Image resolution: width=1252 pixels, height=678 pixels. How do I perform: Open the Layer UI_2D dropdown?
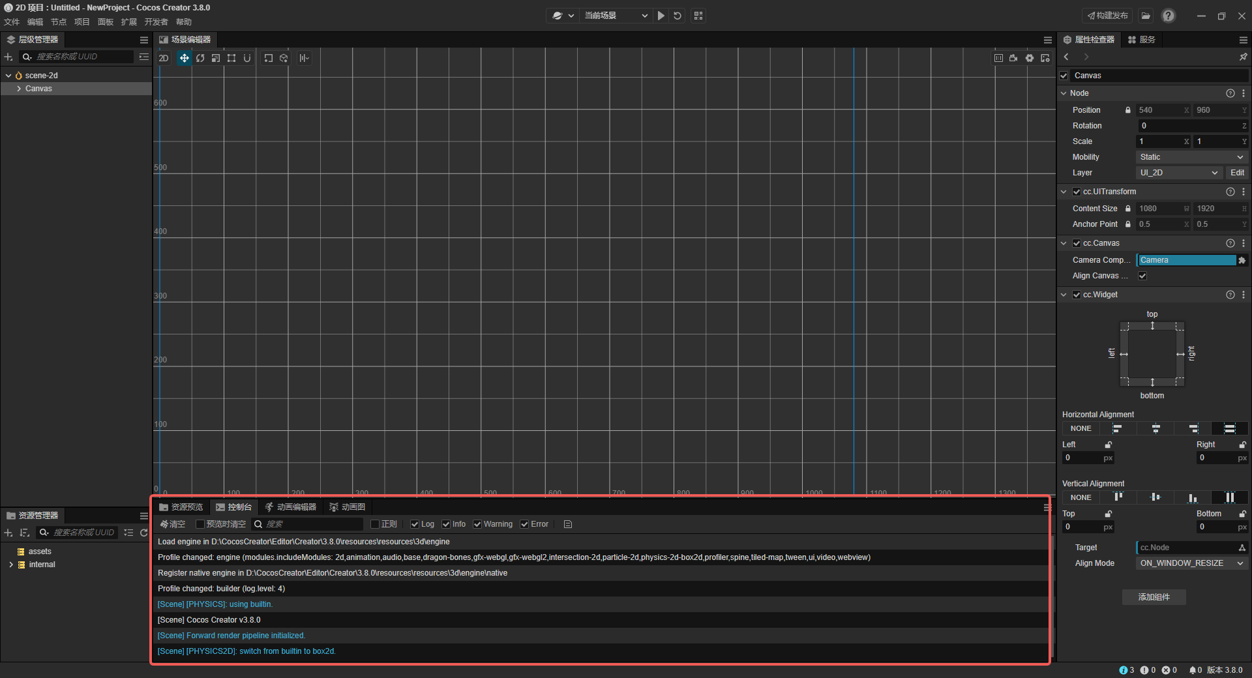[x=1178, y=173]
